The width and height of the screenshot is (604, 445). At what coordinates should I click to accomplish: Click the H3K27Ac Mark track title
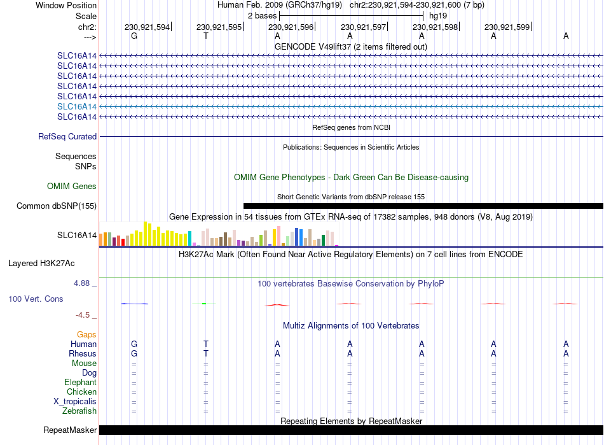pos(351,255)
